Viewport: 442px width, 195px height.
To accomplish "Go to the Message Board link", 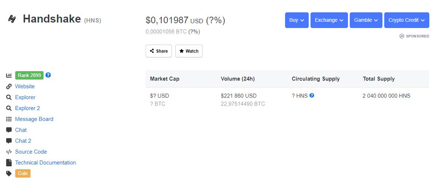I will 34,119.
